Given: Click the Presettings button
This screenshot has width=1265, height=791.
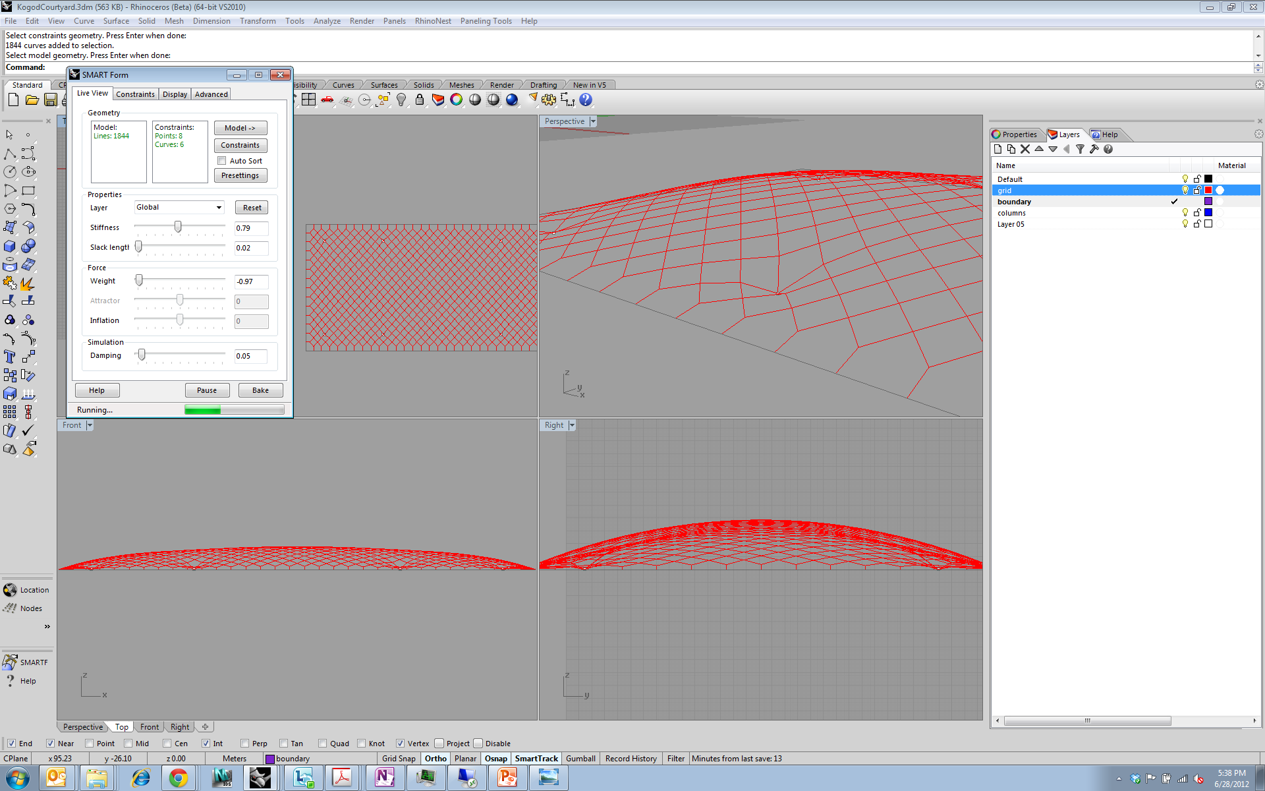Looking at the screenshot, I should click(240, 175).
